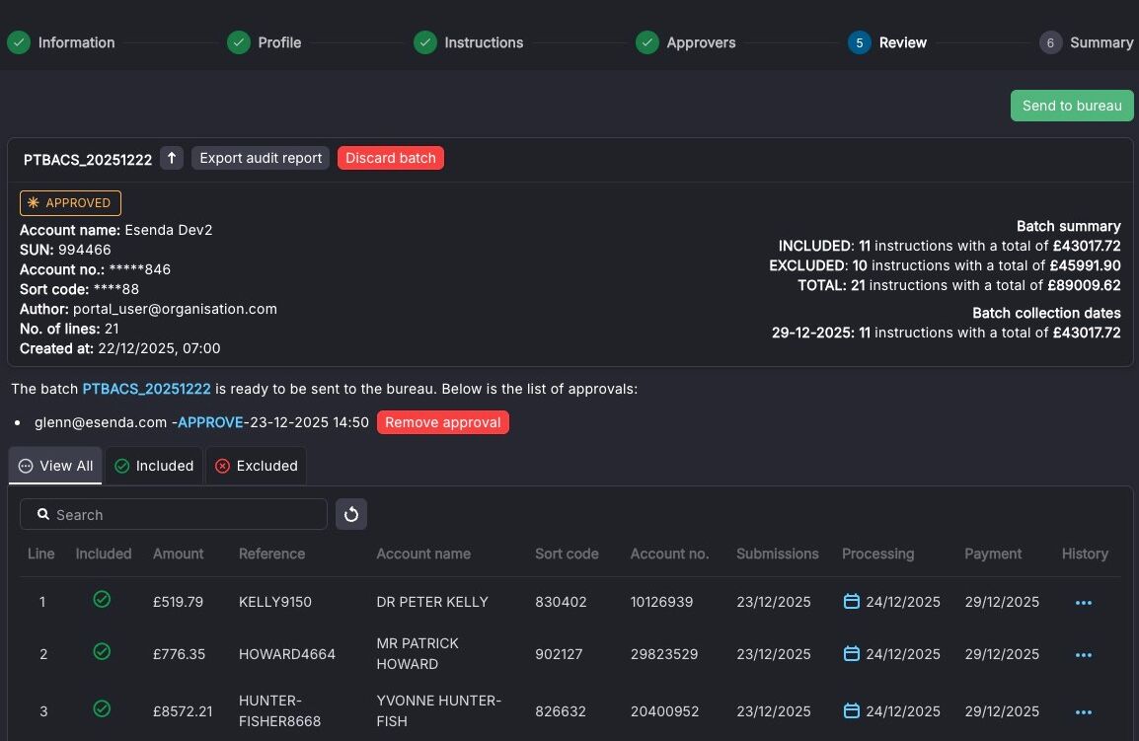Switch to the Included tab
This screenshot has width=1139, height=741.
(154, 466)
